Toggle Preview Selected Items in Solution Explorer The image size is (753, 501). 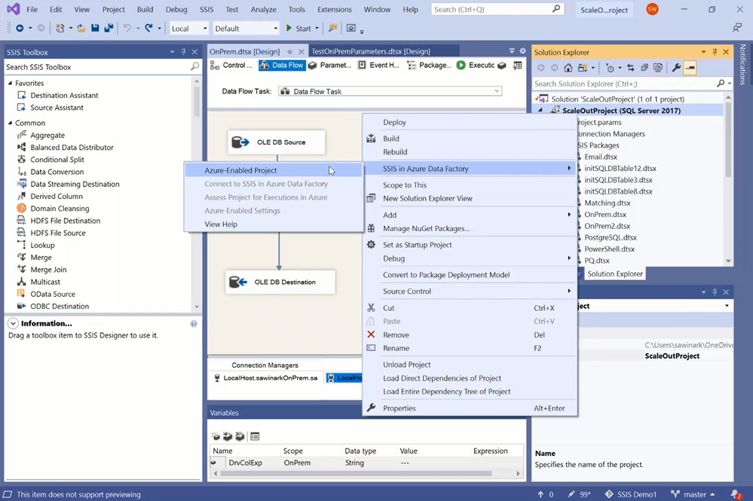pyautogui.click(x=690, y=68)
